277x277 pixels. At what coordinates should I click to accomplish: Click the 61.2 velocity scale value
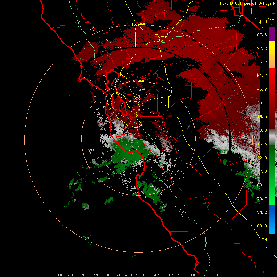(262, 76)
